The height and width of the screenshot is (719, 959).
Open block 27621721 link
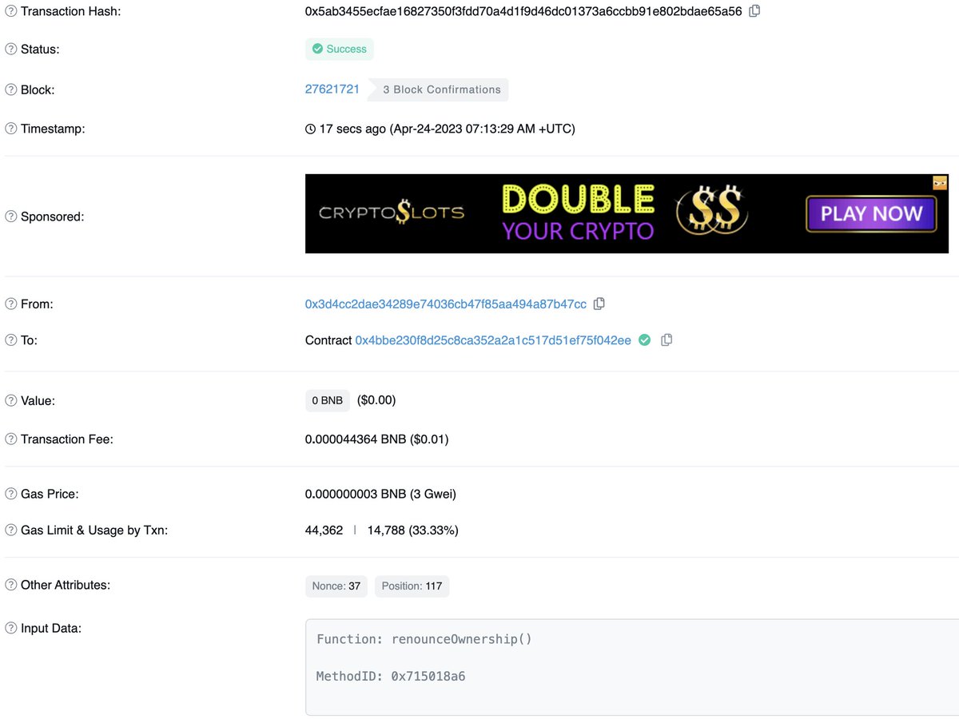pos(332,89)
